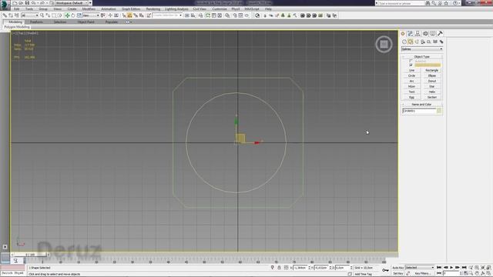Open the Hierarchy command panel tab
The height and width of the screenshot is (277, 493).
pyautogui.click(x=418, y=34)
